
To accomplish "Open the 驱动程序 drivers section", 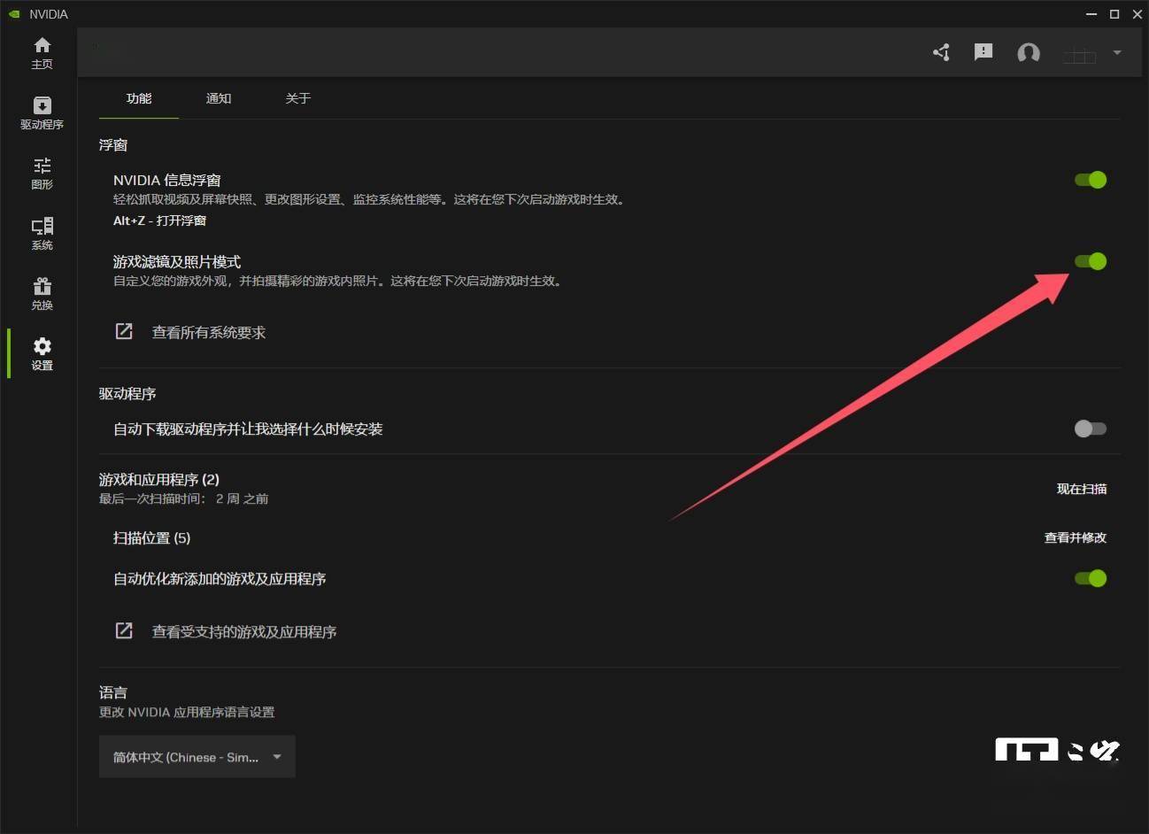I will 42,113.
